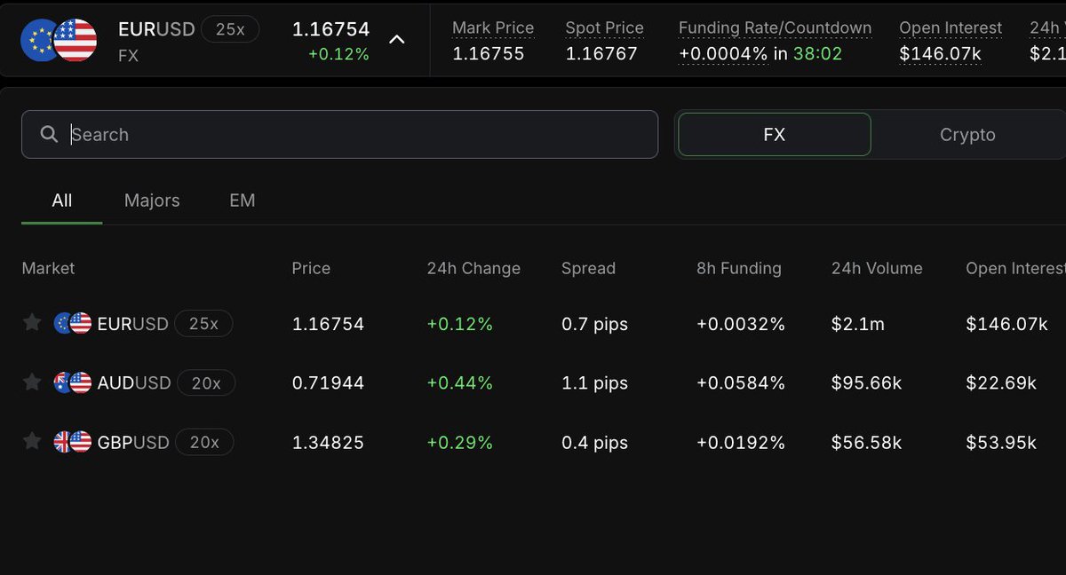Favorite EURUSD with the star icon
The image size is (1066, 575).
click(32, 323)
